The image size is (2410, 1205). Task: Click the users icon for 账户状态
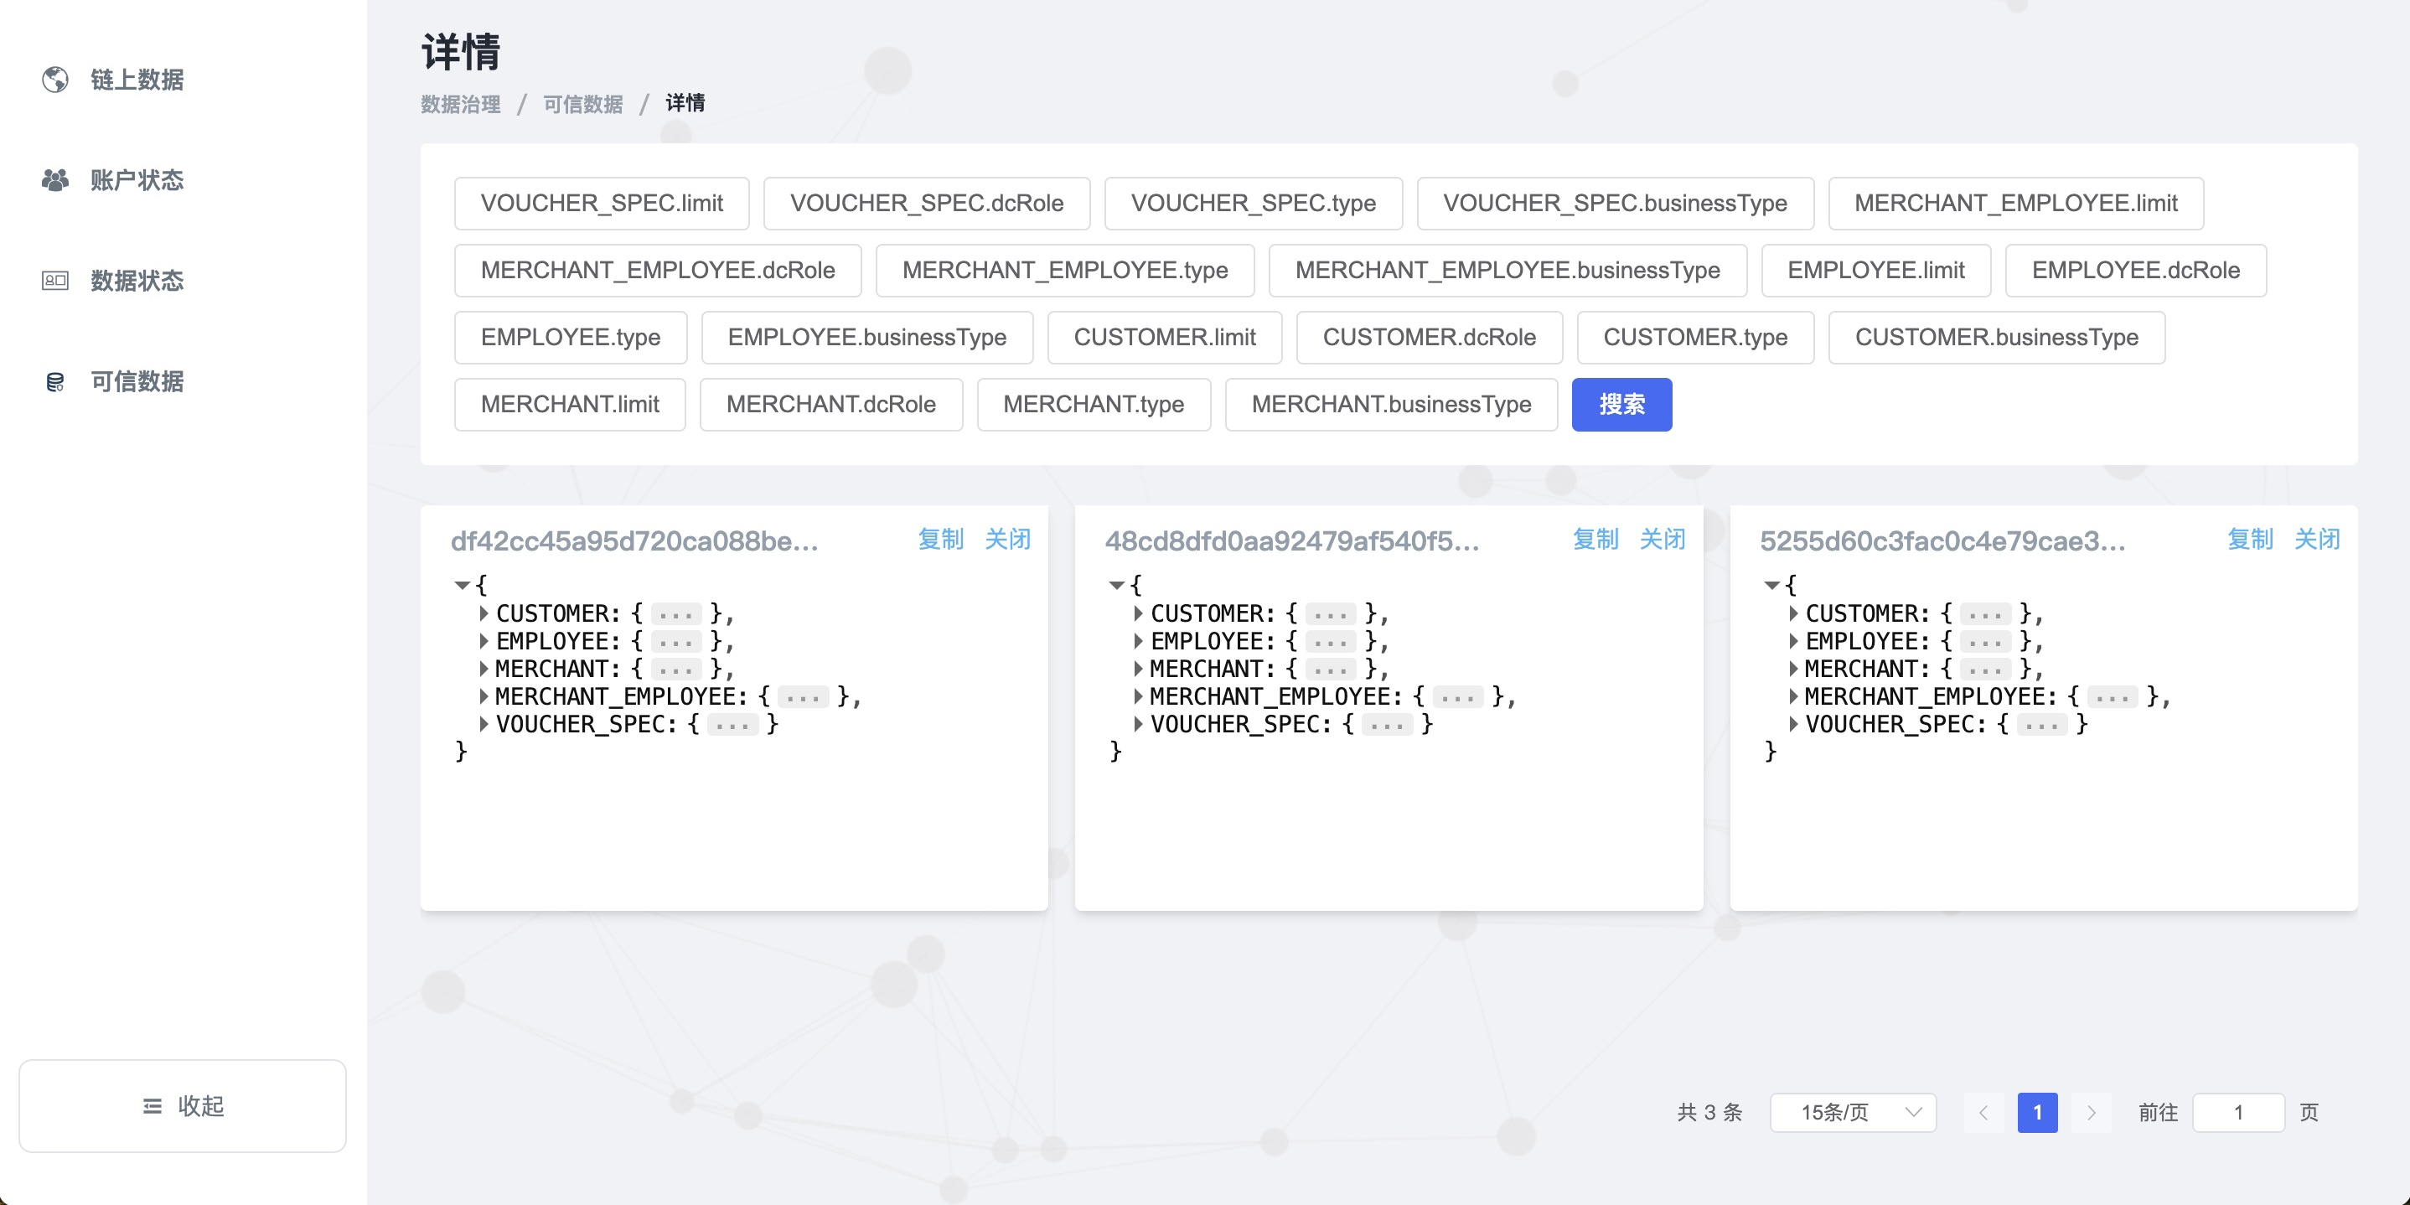click(55, 179)
